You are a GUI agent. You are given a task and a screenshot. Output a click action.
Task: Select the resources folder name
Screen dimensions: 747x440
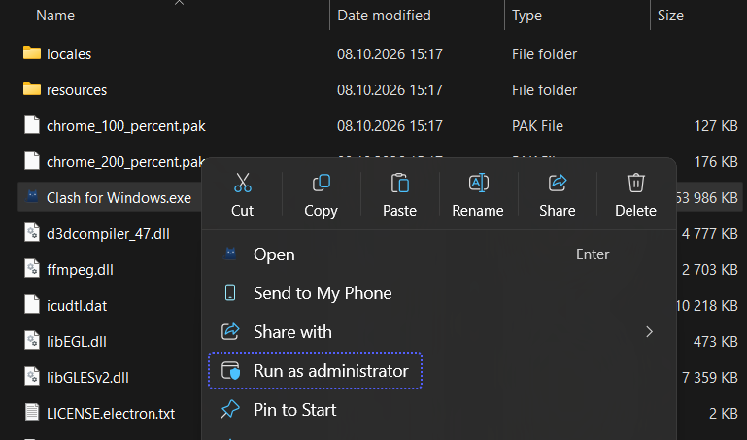pos(77,90)
